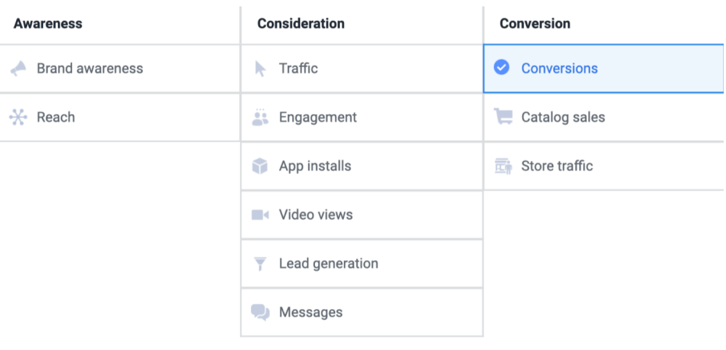
Task: Select Video views objective
Action: coord(316,215)
